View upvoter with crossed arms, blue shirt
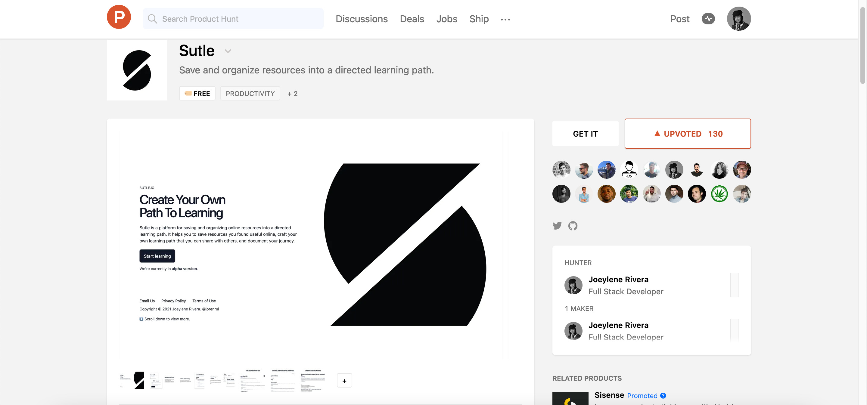This screenshot has height=405, width=867. click(584, 194)
